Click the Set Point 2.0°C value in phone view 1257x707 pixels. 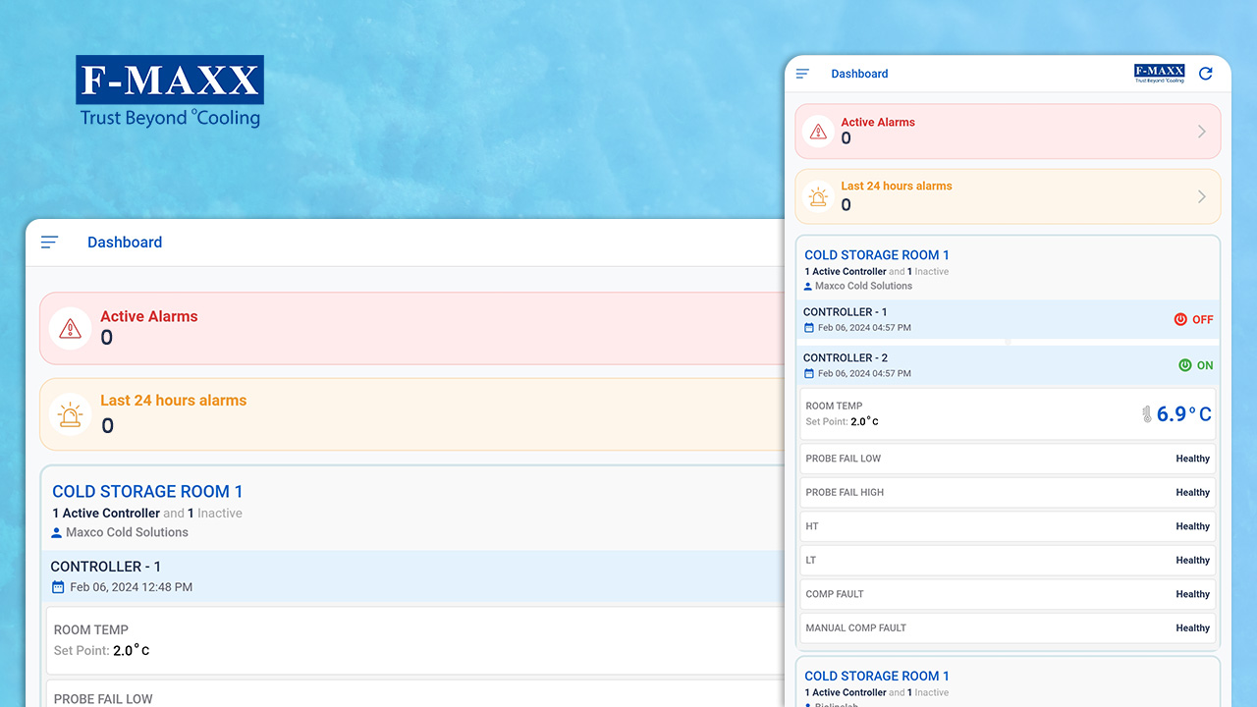tap(865, 421)
